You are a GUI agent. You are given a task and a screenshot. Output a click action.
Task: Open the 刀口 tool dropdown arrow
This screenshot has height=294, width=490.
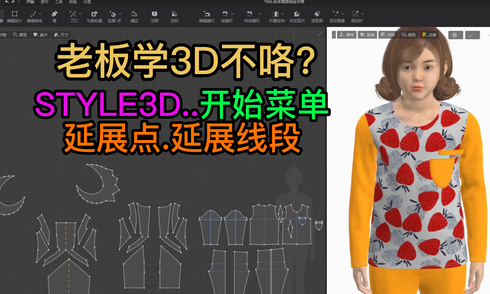coord(80,14)
